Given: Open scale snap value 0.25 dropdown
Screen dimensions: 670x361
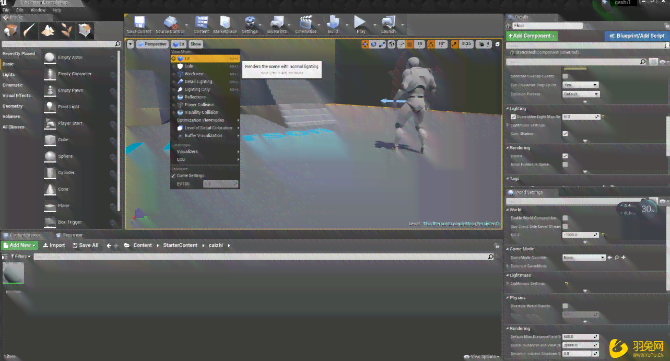Looking at the screenshot, I should pyautogui.click(x=466, y=44).
